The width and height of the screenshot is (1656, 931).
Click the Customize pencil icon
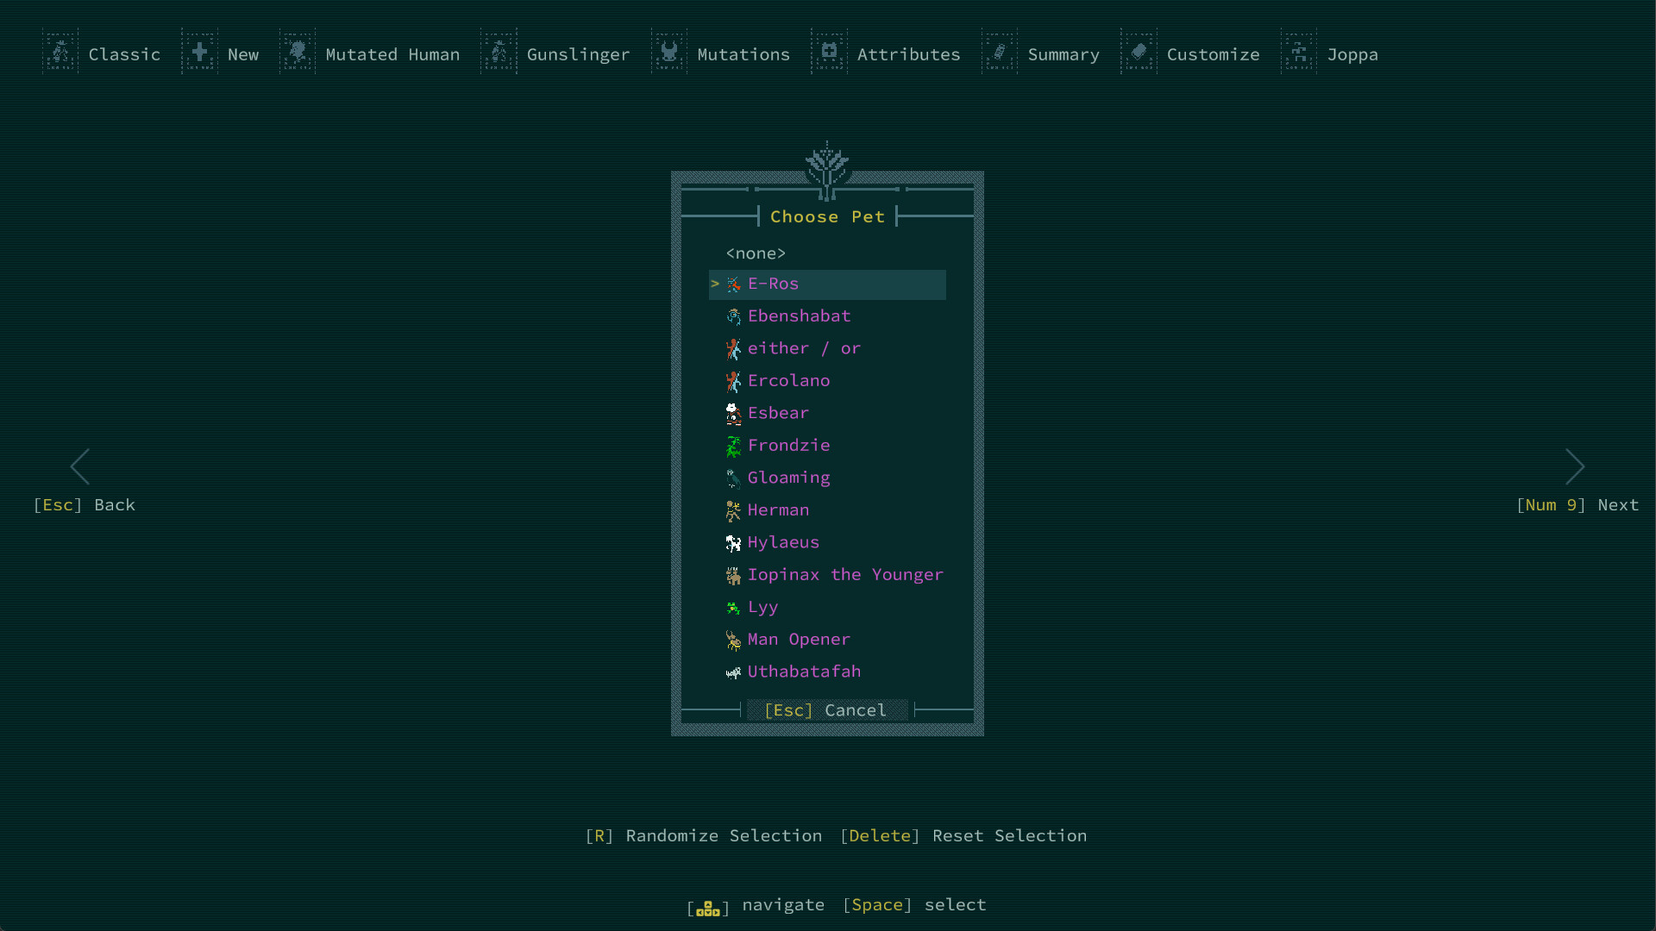[x=1138, y=52]
